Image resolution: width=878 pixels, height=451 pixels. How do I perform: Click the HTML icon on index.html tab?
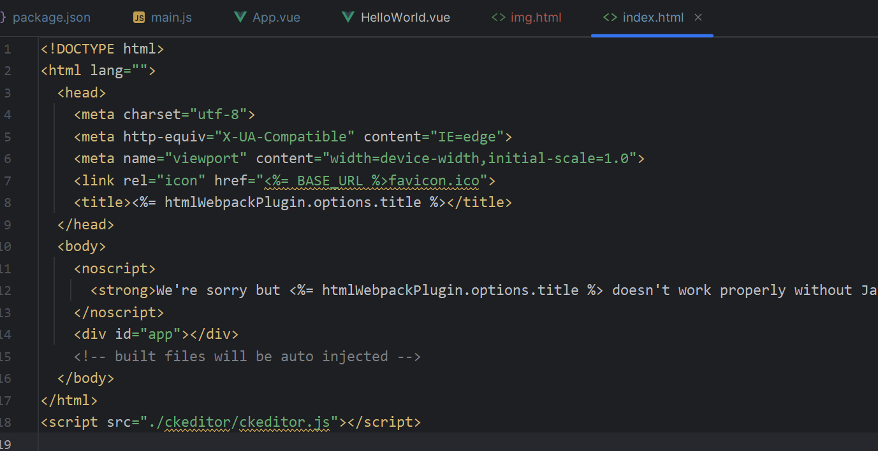610,17
